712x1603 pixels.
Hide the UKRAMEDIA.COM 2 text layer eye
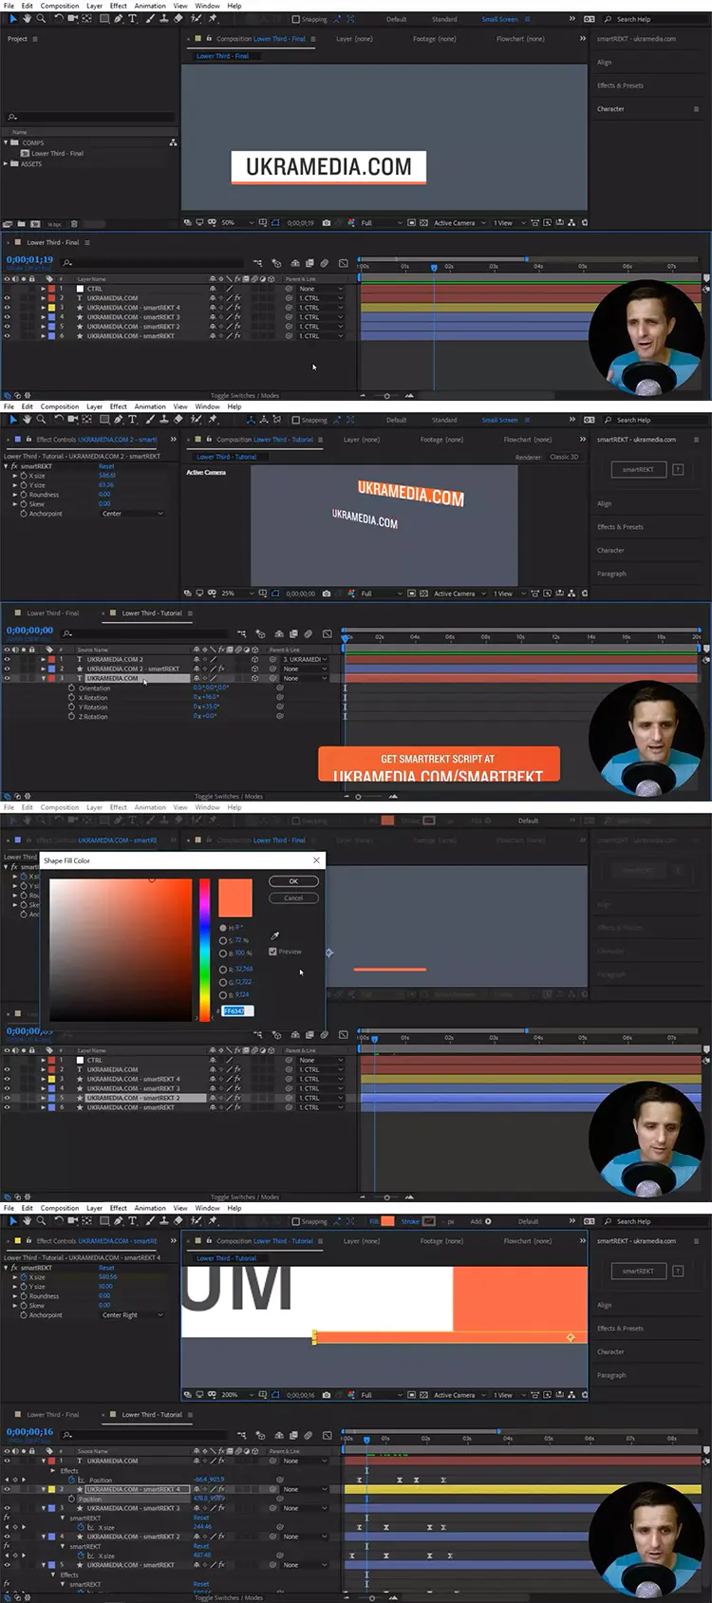[7, 659]
